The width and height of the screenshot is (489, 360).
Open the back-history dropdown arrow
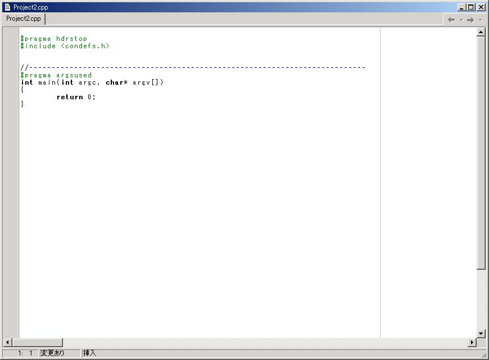[461, 20]
